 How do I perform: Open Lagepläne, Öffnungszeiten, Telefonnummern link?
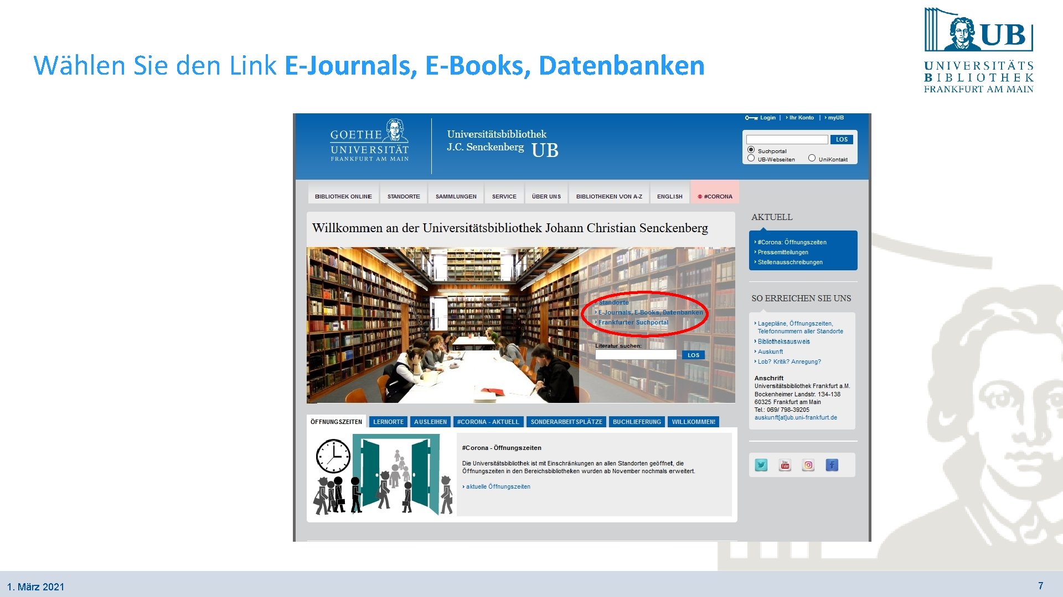coord(799,327)
